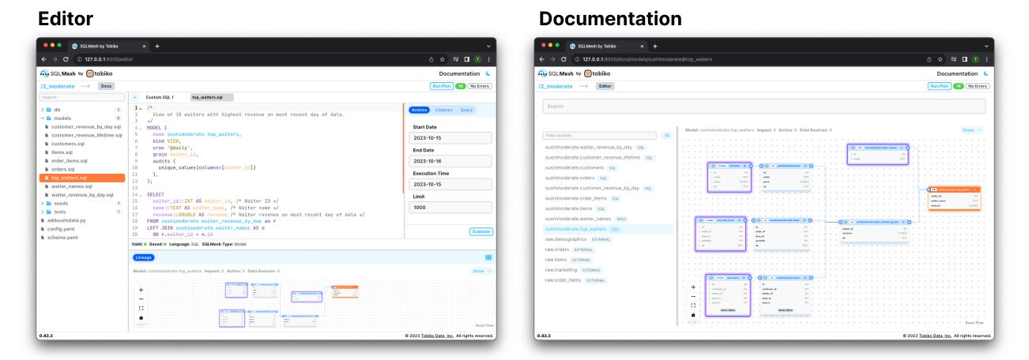The height and width of the screenshot is (360, 1029).
Task: Click Filter models field
Action: pyautogui.click(x=601, y=136)
